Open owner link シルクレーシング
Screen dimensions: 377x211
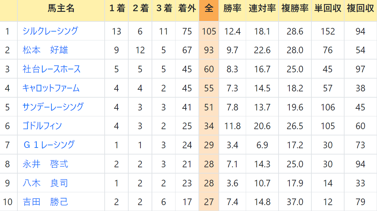tap(50, 31)
